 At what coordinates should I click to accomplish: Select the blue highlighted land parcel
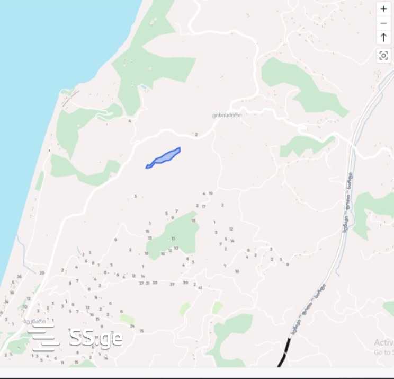[x=163, y=157]
